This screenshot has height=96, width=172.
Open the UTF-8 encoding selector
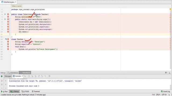point(164,95)
